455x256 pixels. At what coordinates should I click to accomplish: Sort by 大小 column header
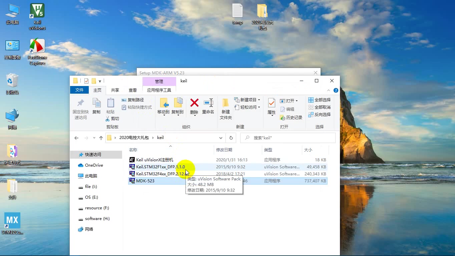(x=315, y=150)
